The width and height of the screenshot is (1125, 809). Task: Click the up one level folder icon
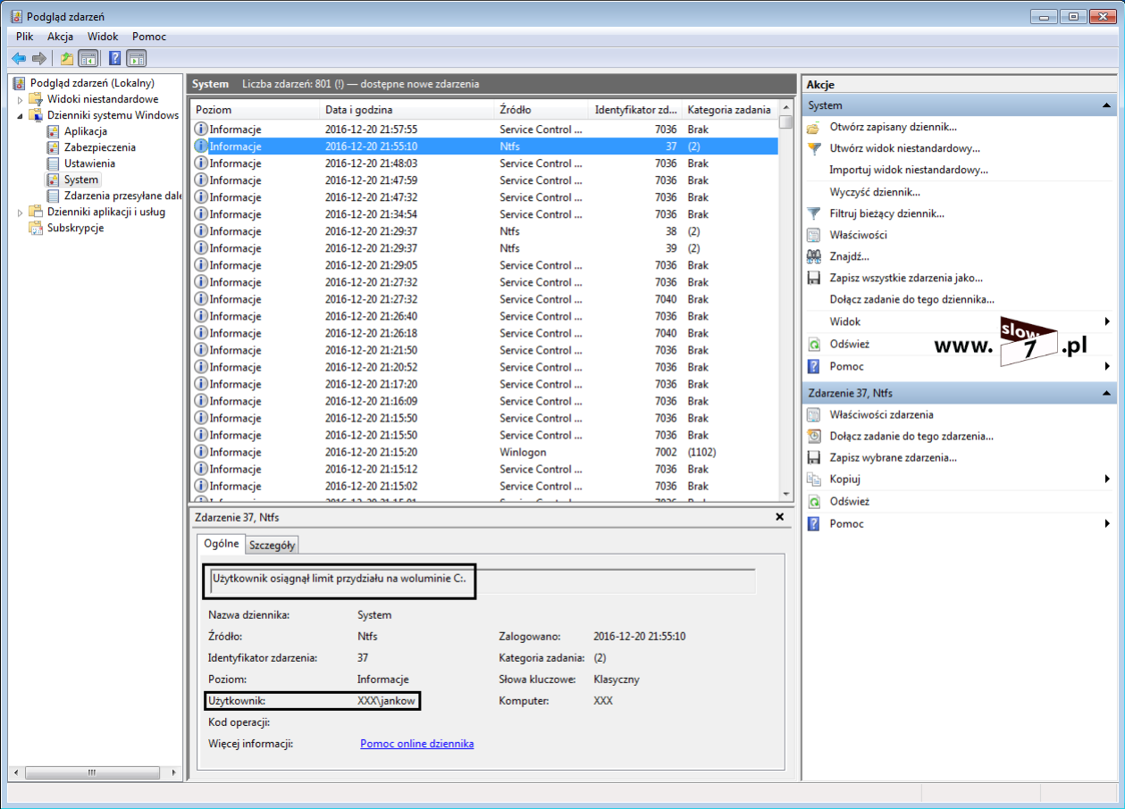click(x=67, y=59)
